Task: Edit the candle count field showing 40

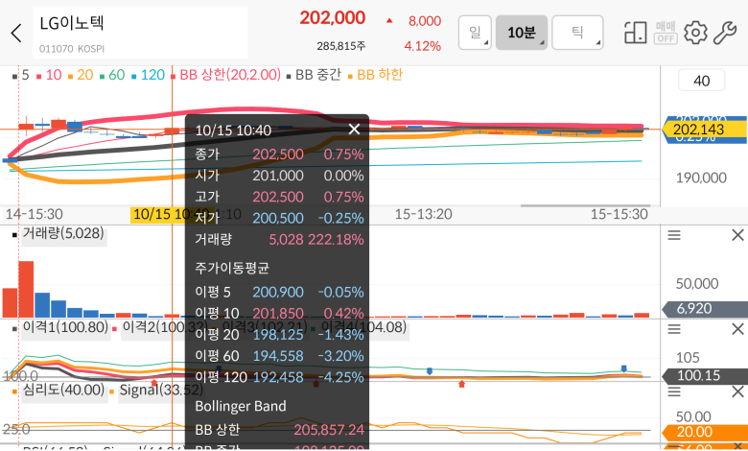Action: [701, 81]
